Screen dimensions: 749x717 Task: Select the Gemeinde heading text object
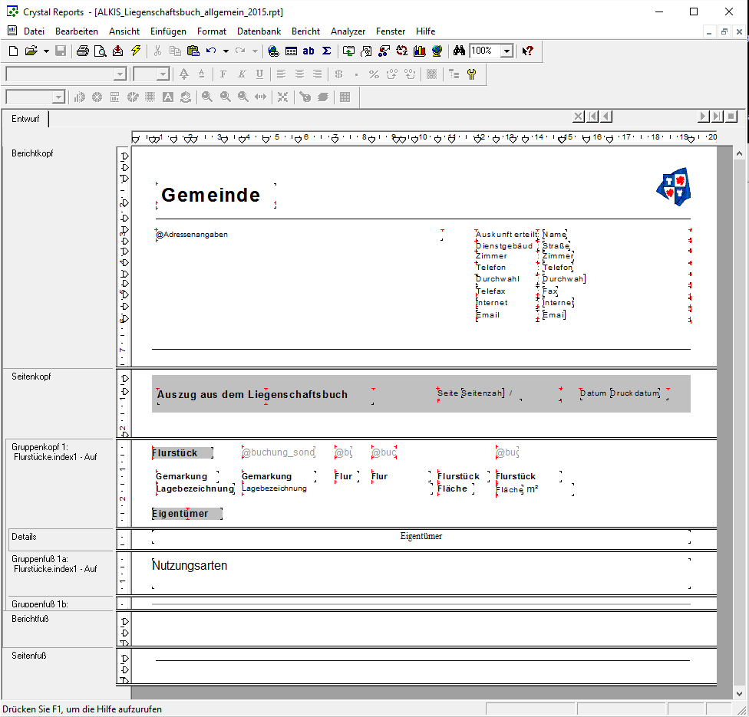coord(211,196)
